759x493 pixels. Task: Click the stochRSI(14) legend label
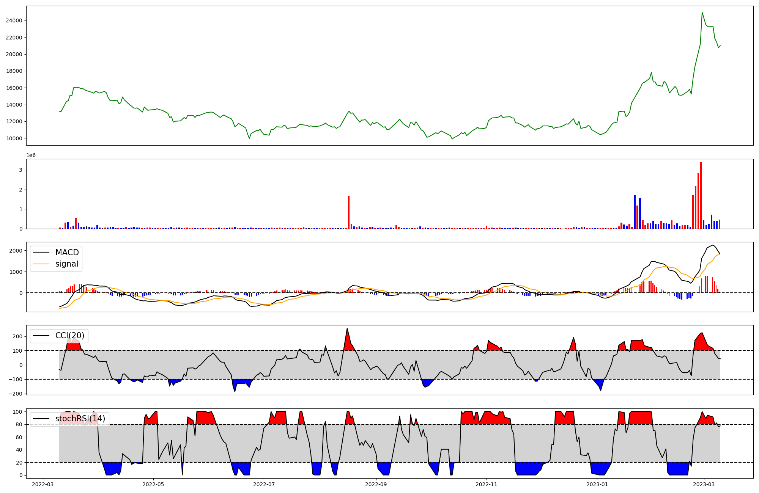click(x=80, y=419)
